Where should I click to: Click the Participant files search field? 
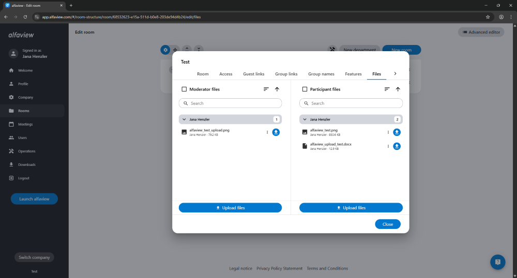351,103
